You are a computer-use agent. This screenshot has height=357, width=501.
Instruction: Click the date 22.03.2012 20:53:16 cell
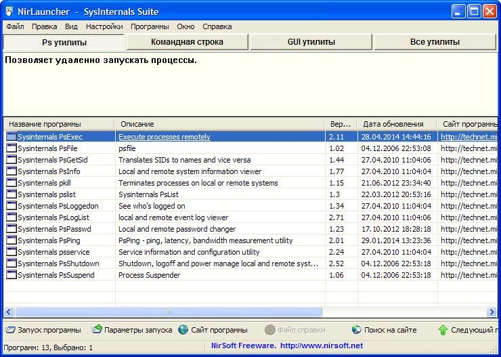(396, 194)
